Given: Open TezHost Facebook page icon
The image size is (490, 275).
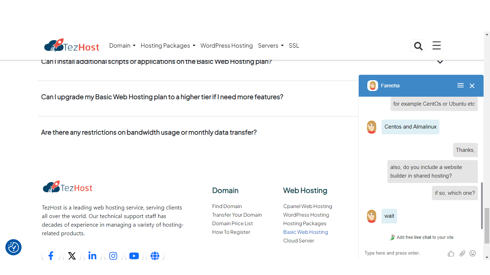Looking at the screenshot, I should pyautogui.click(x=51, y=256).
